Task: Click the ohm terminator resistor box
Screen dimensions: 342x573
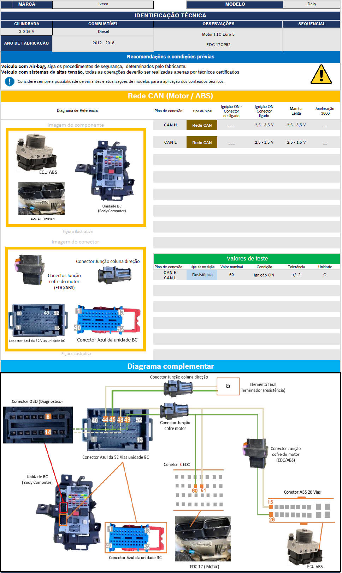Action: (x=228, y=386)
